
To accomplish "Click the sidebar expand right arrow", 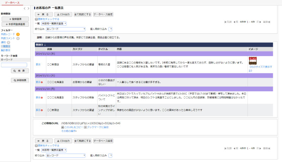I will (28, 8).
